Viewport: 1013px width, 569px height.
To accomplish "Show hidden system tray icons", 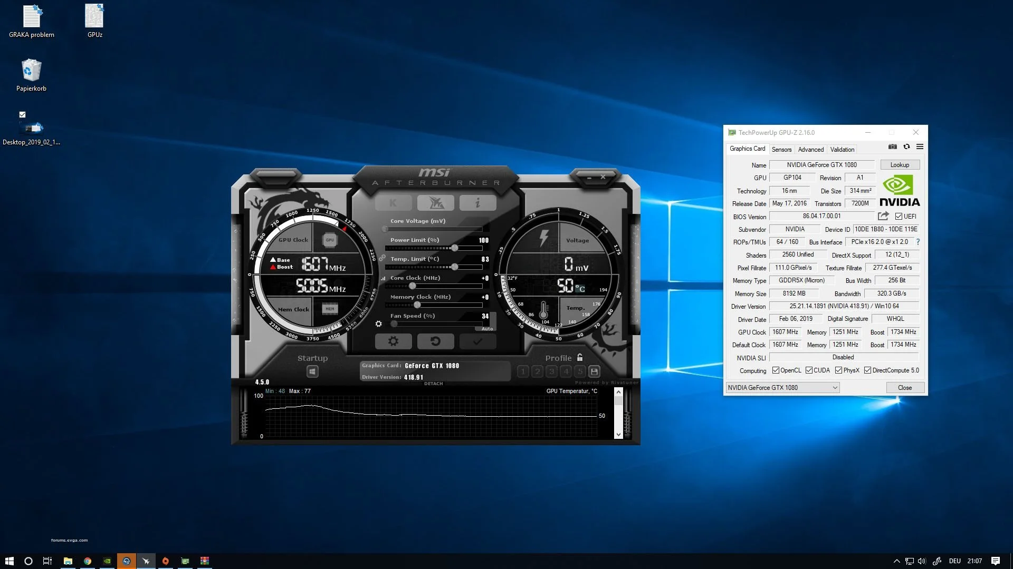I will click(896, 561).
